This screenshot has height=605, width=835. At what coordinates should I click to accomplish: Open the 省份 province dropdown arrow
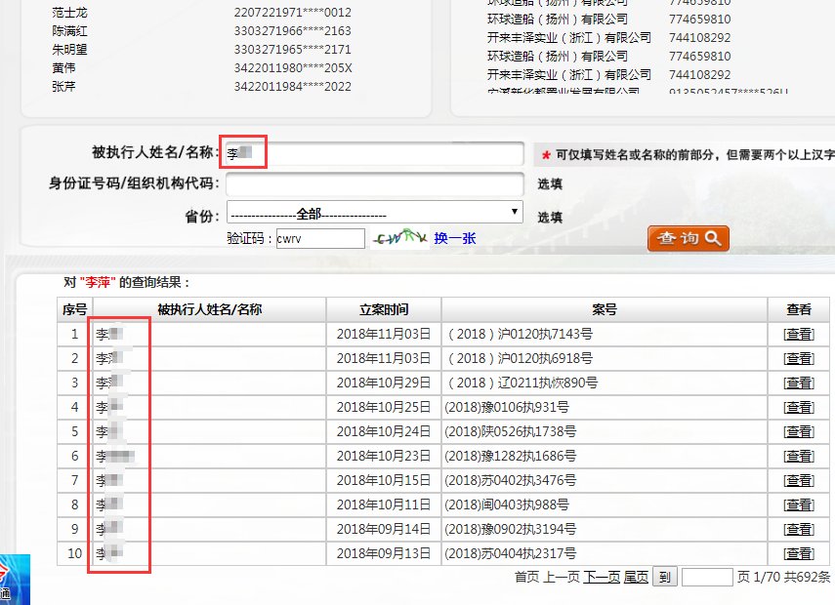click(x=515, y=211)
